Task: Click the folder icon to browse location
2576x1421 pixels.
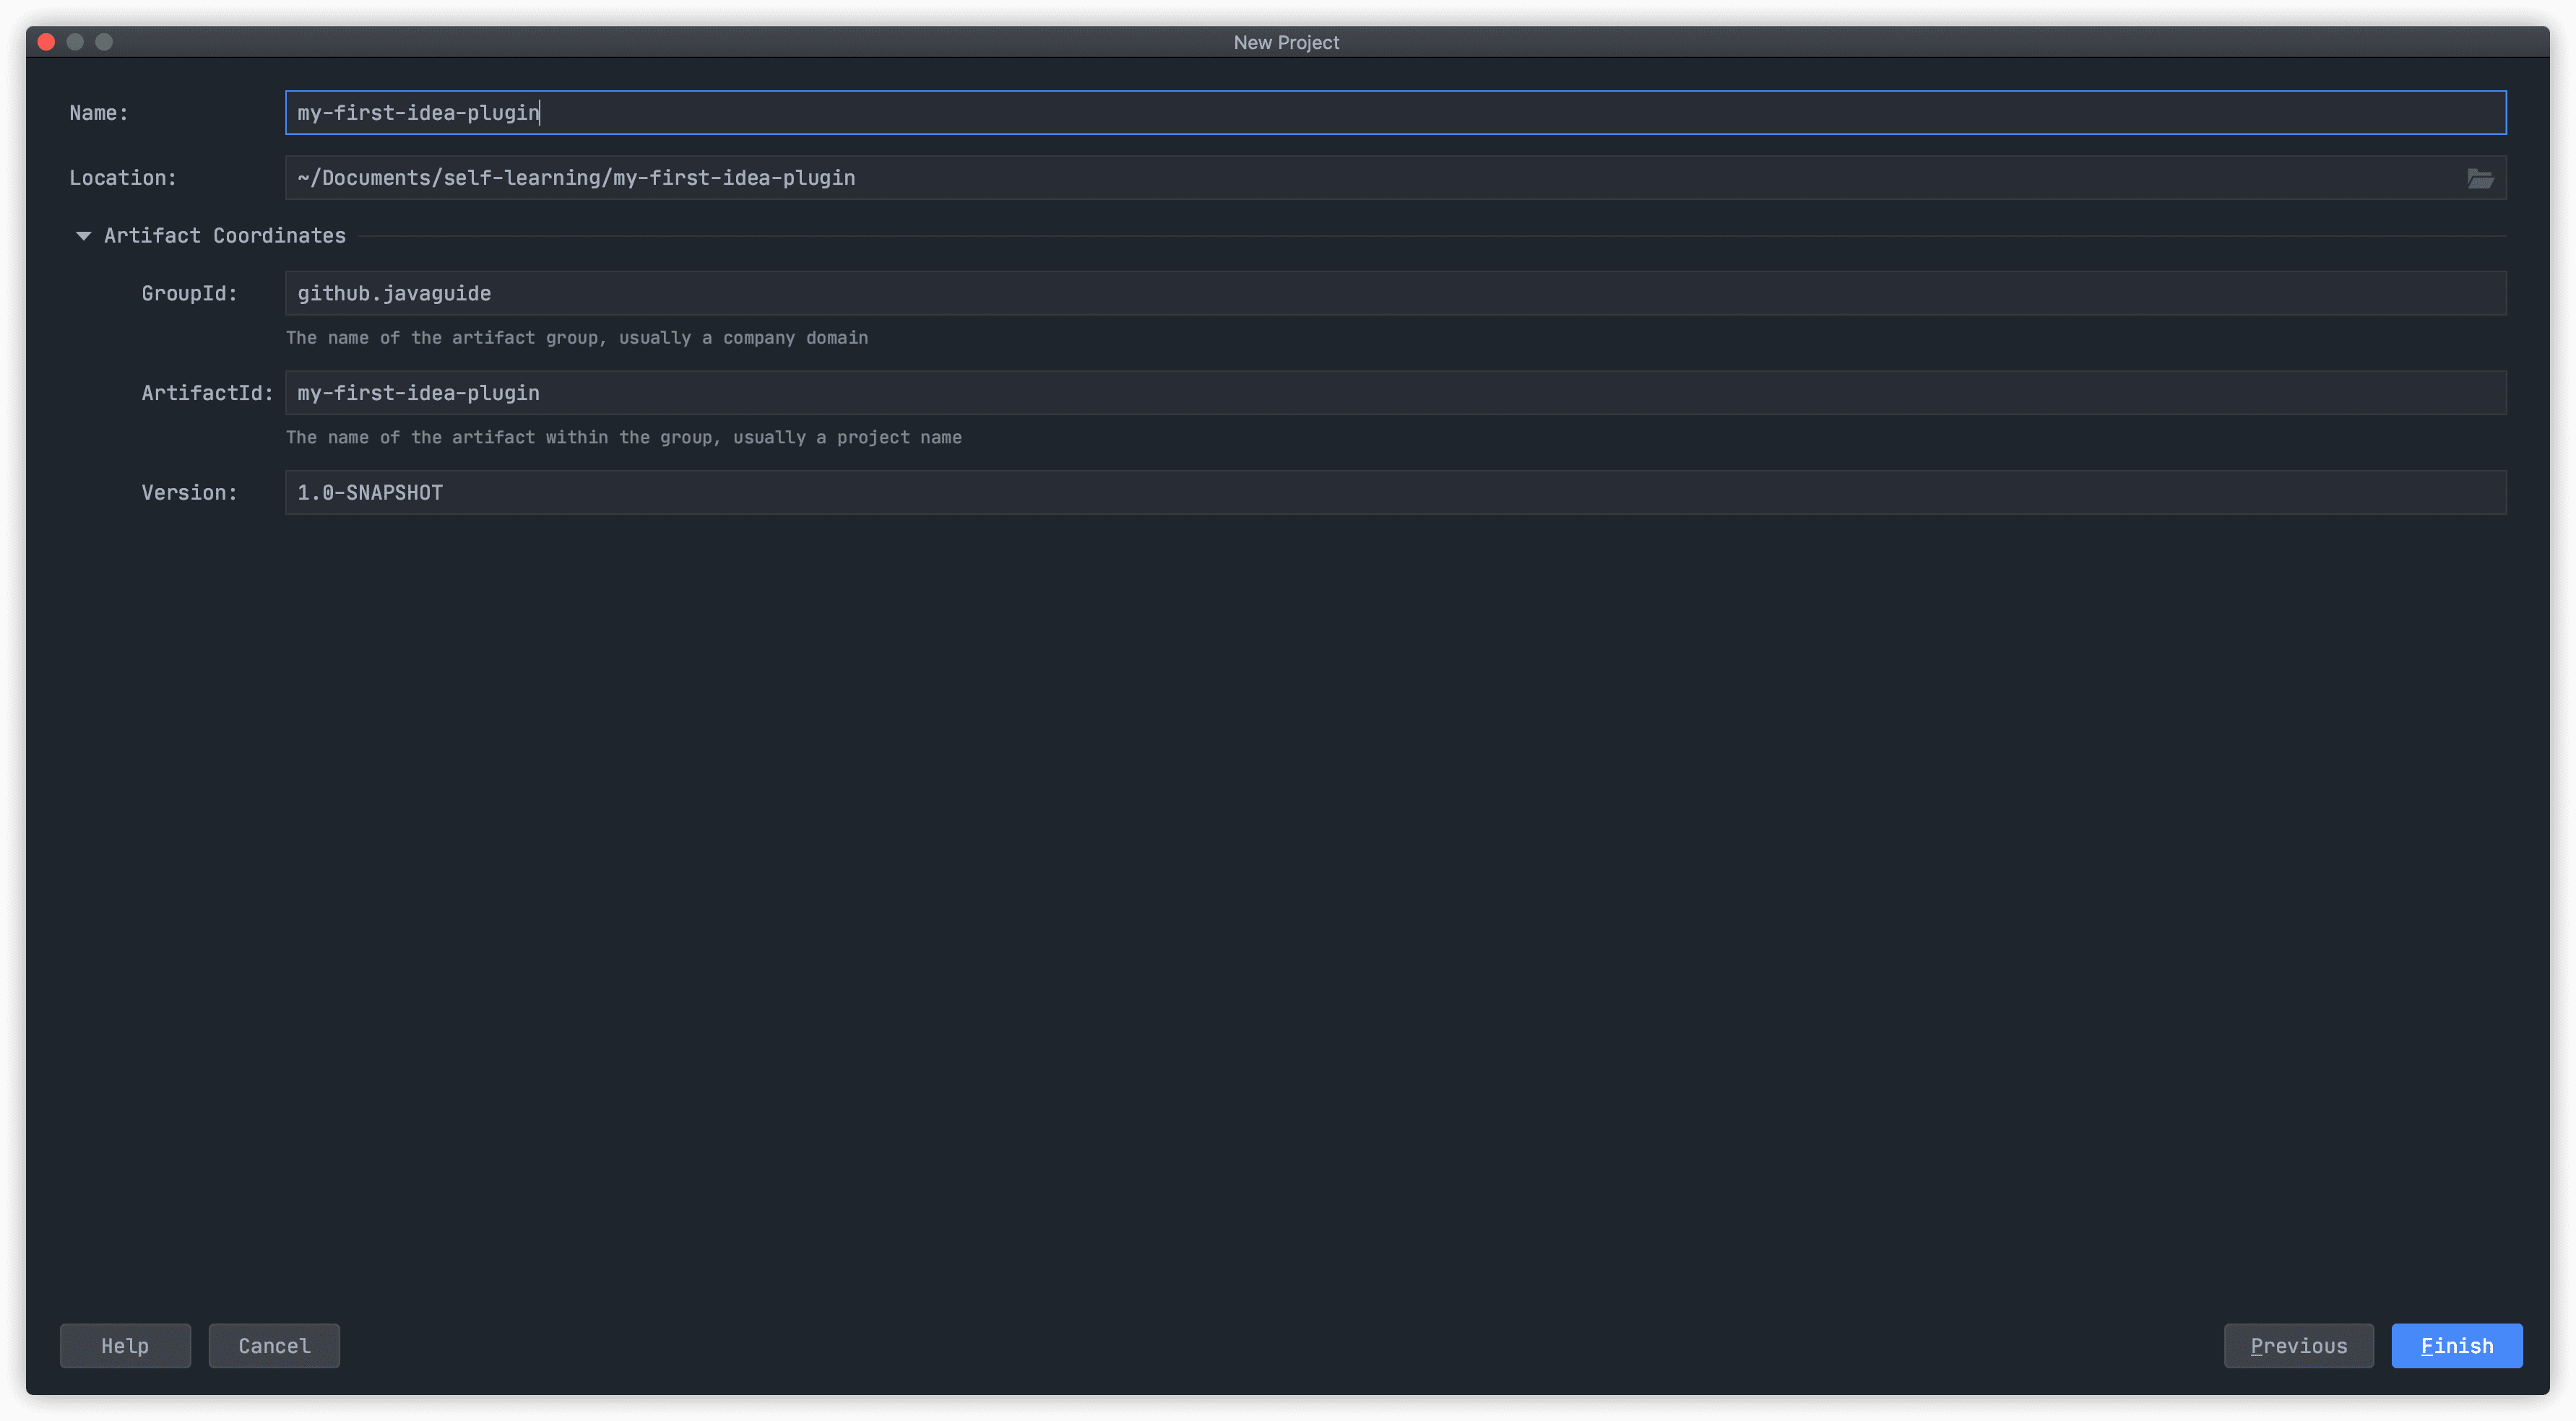Action: (x=2481, y=178)
